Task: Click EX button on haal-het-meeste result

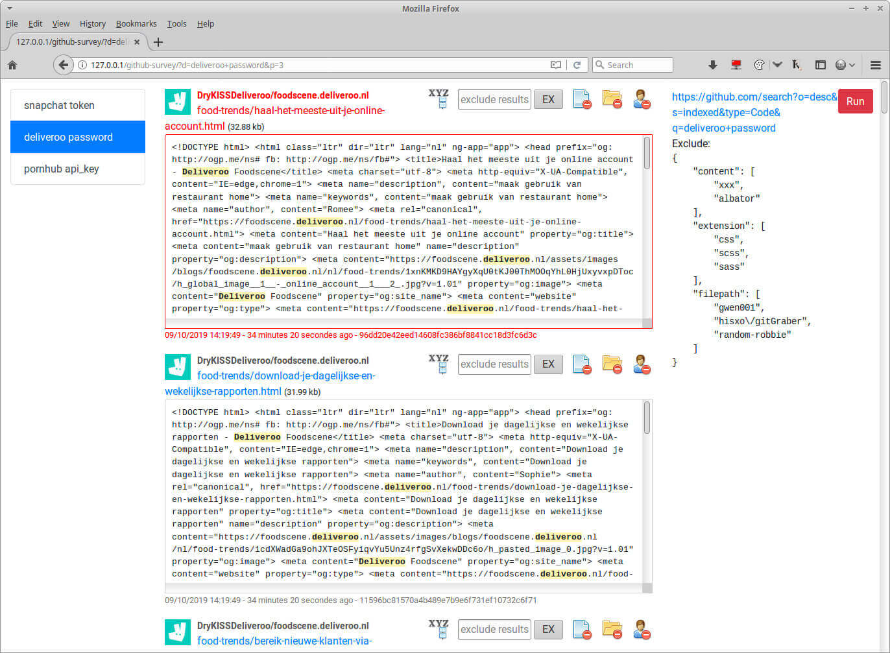Action: (x=548, y=99)
